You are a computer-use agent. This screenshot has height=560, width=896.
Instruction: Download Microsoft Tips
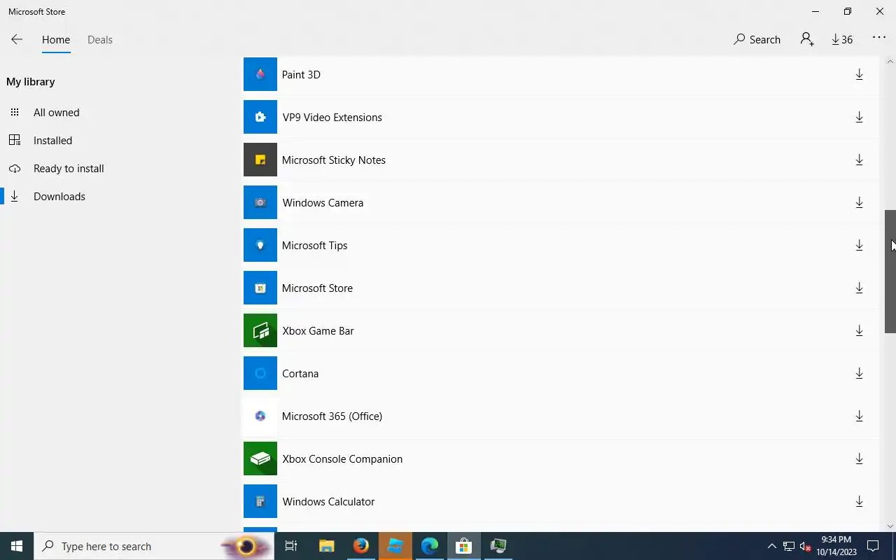click(x=859, y=245)
